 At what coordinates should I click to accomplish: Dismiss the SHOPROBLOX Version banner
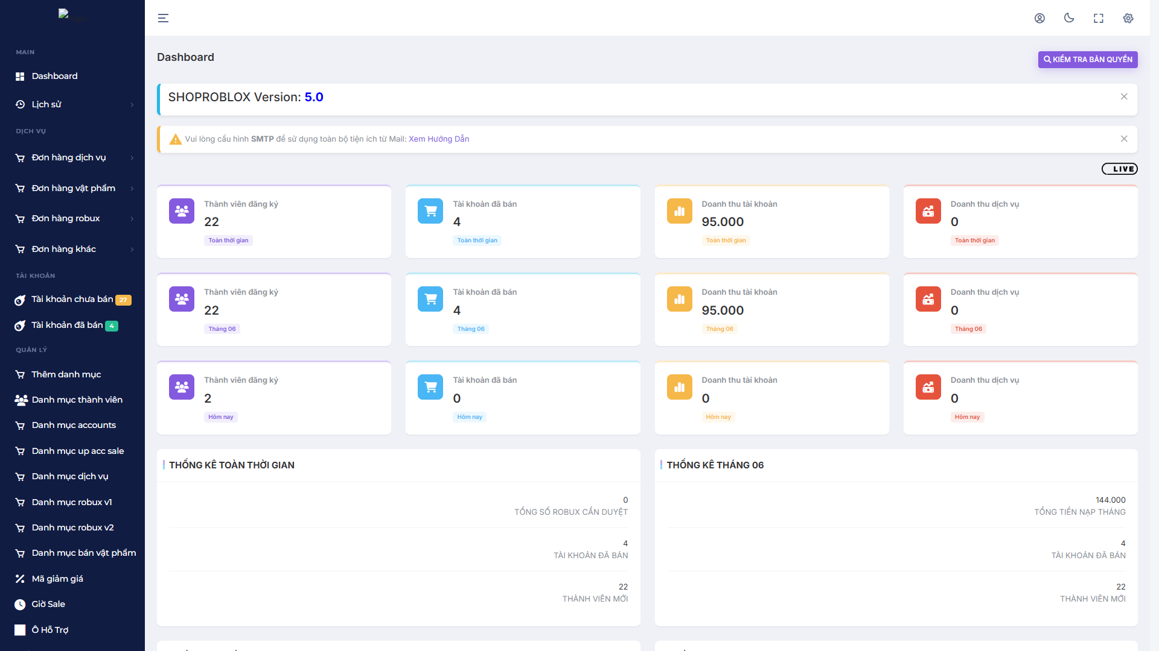[1123, 96]
